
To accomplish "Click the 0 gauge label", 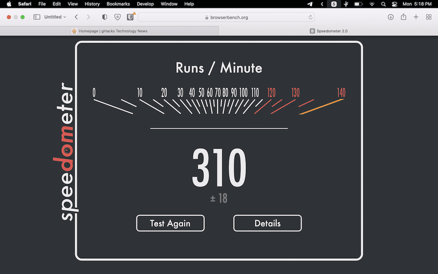I will click(94, 93).
